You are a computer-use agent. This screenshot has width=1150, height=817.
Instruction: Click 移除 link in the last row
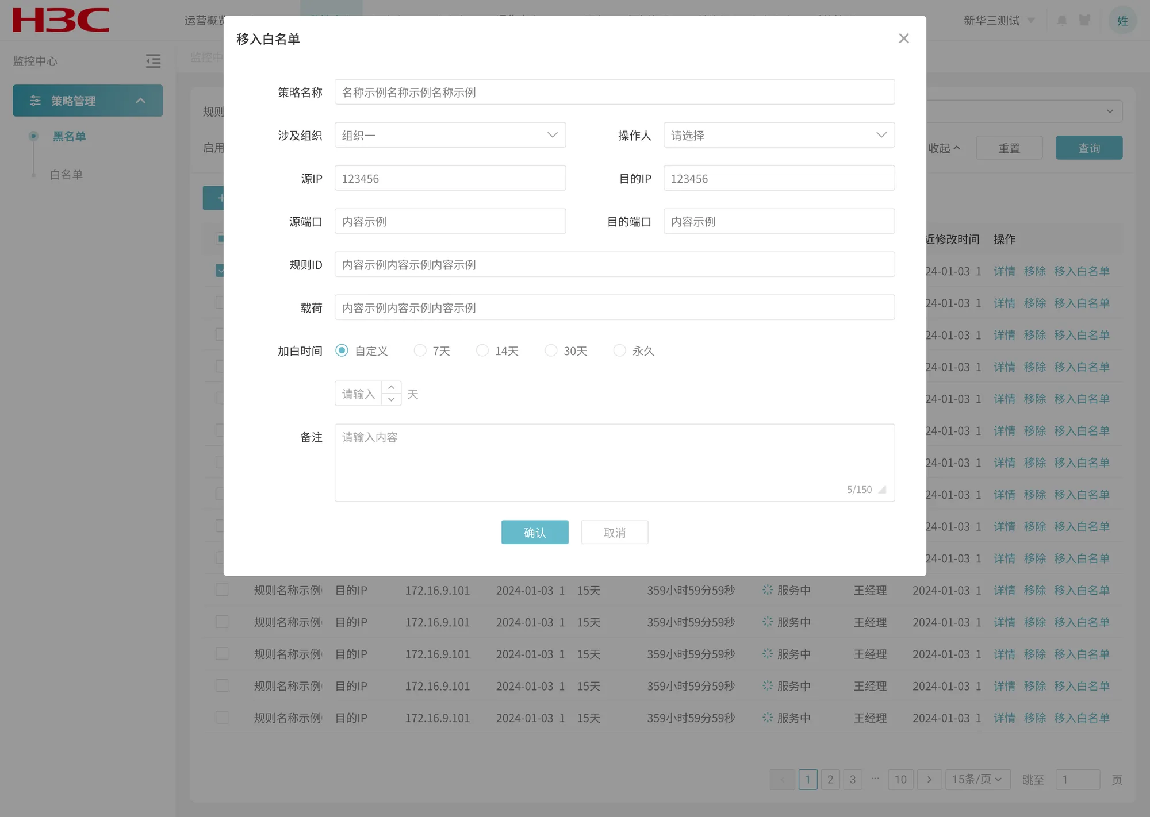pos(1035,718)
